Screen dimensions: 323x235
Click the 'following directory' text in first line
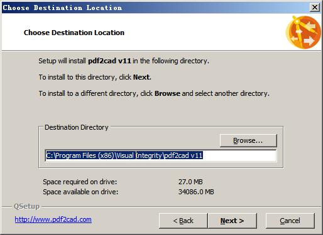click(x=180, y=61)
